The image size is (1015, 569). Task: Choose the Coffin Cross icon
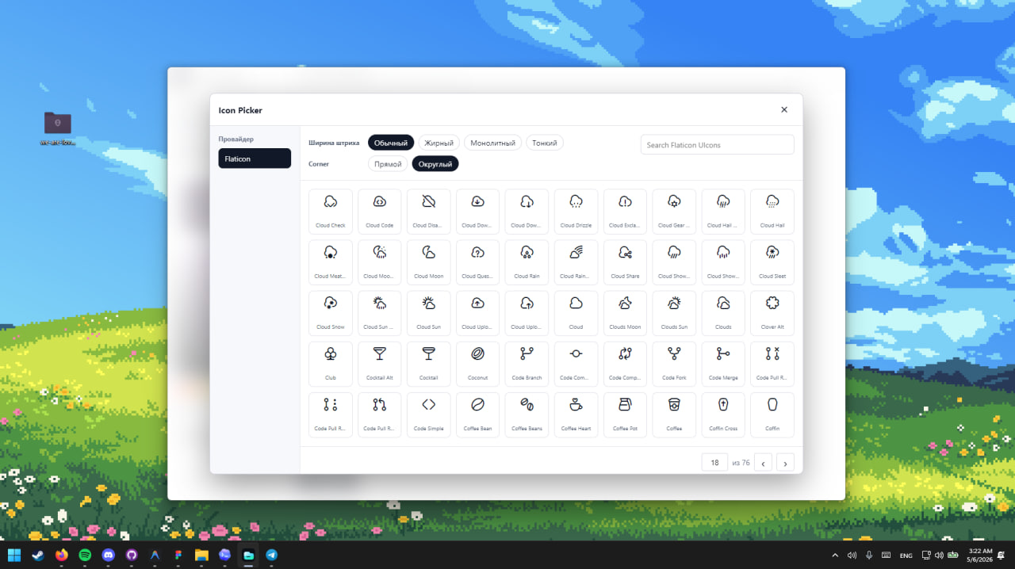pyautogui.click(x=723, y=414)
